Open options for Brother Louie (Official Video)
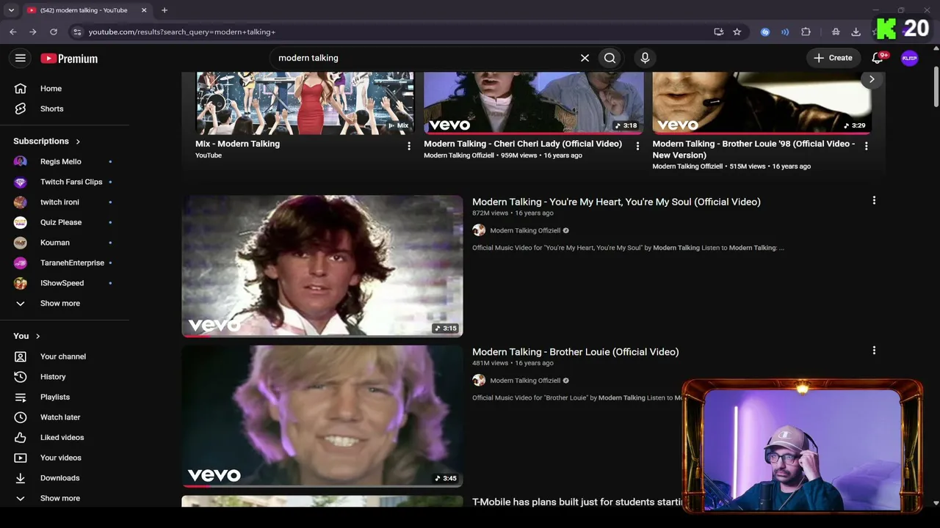The image size is (940, 528). pos(874,351)
